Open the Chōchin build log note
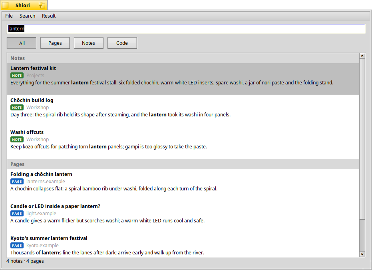Viewport: 372px width, 270px height. 183,111
